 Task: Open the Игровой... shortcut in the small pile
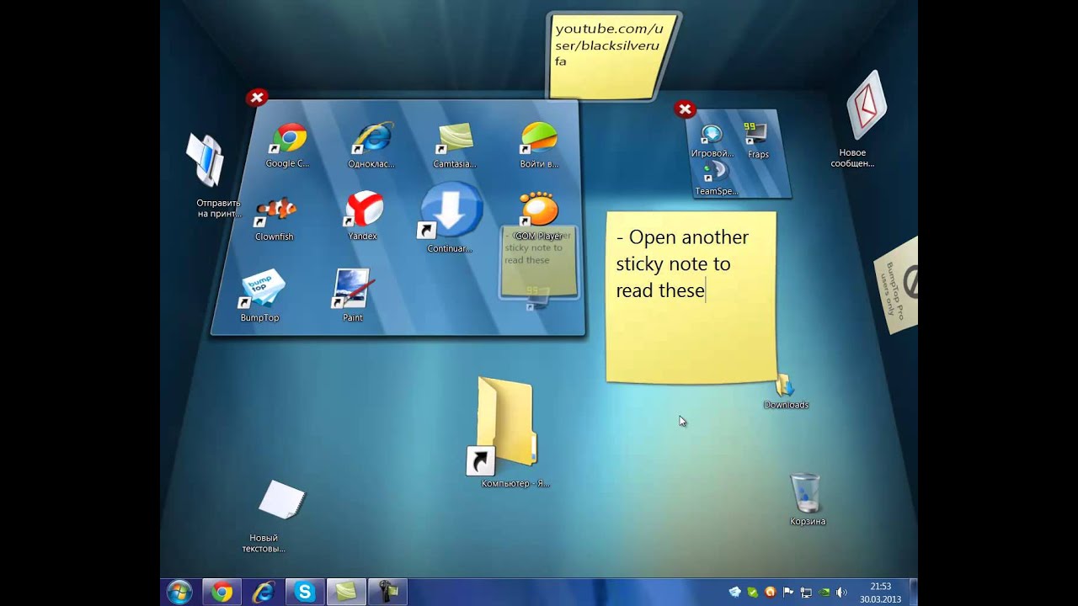pyautogui.click(x=712, y=136)
